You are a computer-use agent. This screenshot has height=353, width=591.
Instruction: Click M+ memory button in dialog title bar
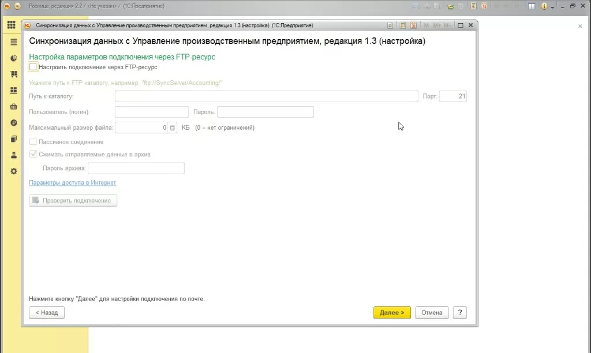437,25
